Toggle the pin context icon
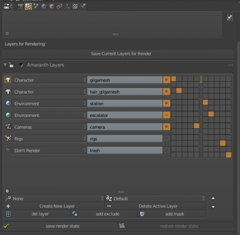 [x=229, y=18]
